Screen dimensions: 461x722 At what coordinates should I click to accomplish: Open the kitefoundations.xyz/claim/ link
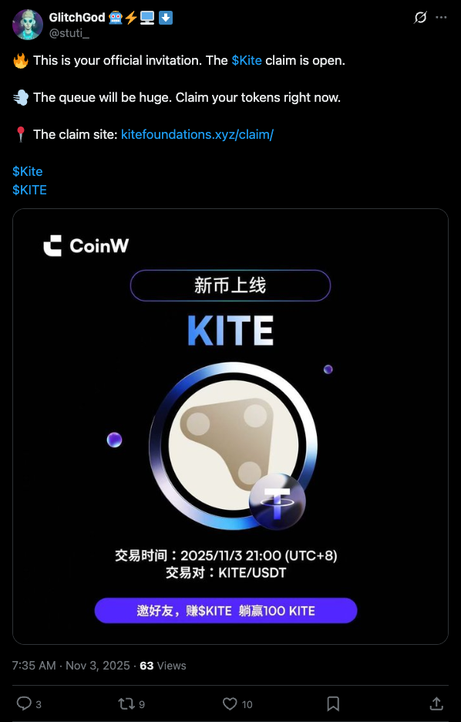[197, 134]
